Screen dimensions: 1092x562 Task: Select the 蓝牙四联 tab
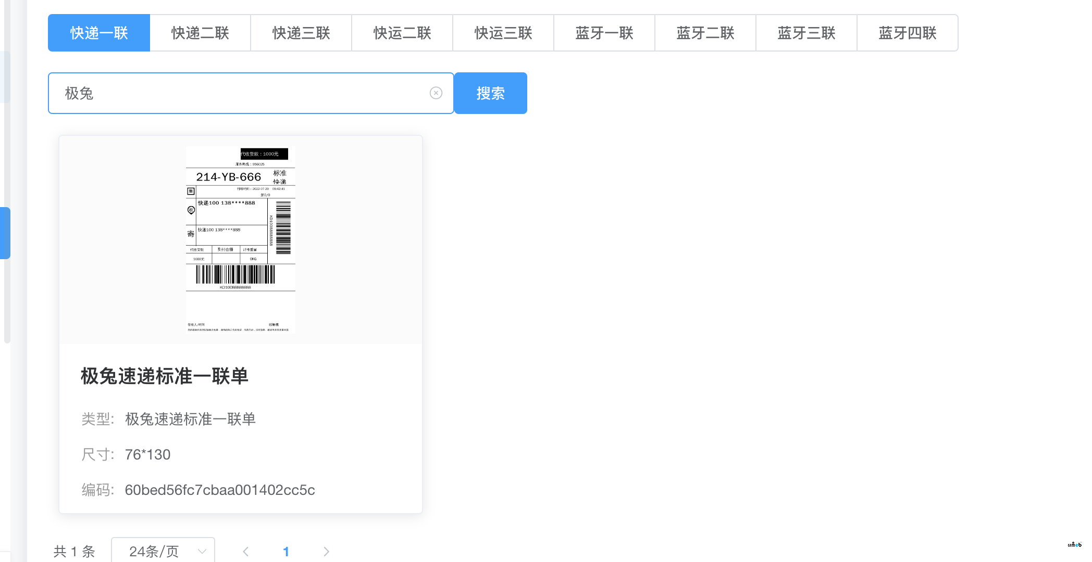tap(908, 33)
